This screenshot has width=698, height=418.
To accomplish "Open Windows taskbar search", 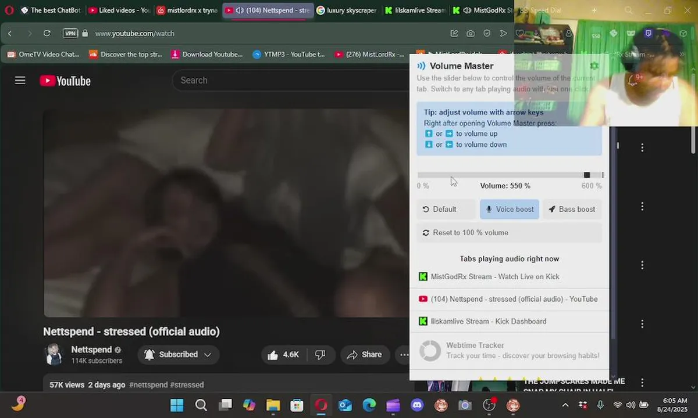I will pos(201,405).
